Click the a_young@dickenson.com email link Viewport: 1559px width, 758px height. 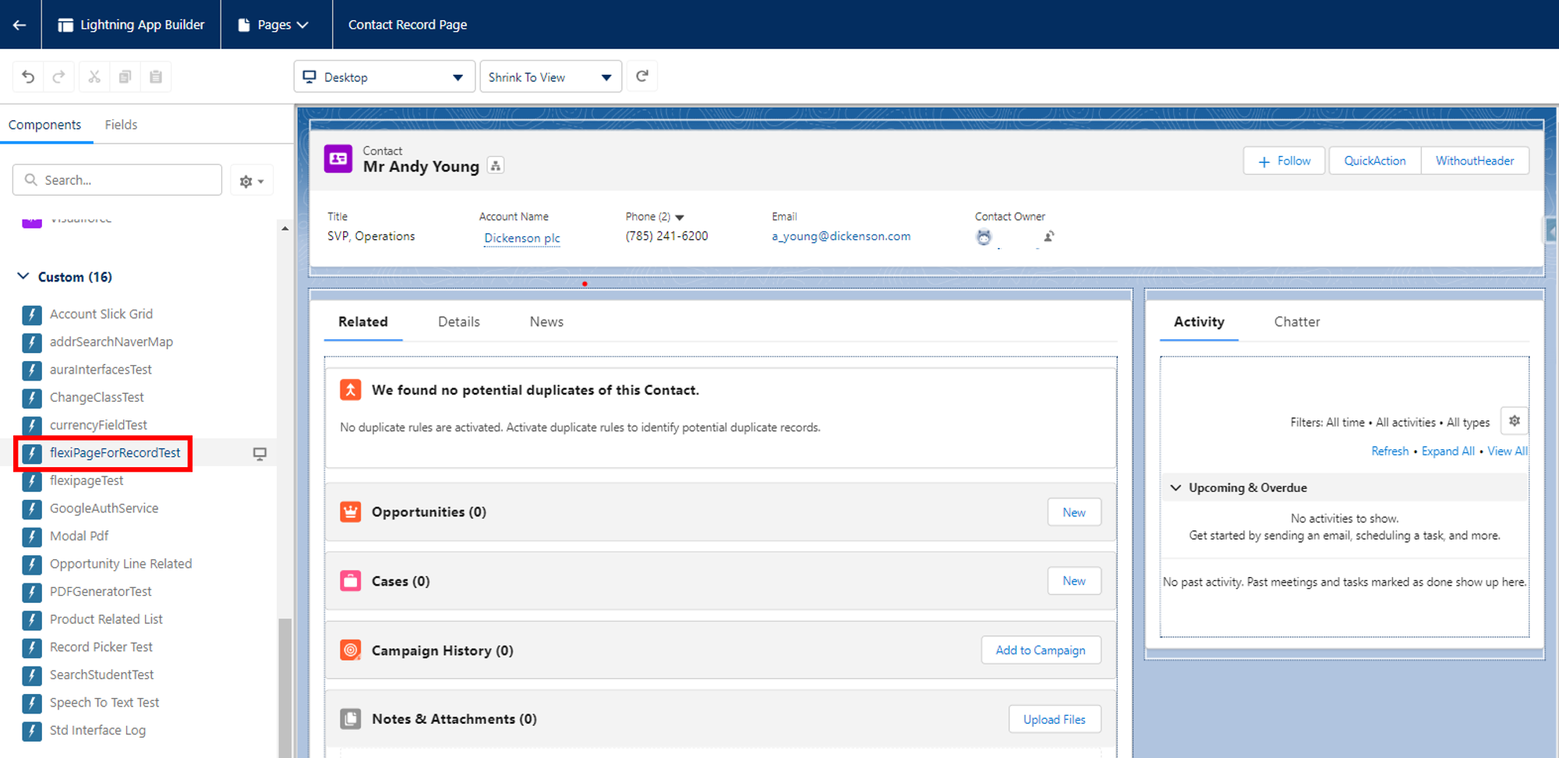pyautogui.click(x=841, y=236)
